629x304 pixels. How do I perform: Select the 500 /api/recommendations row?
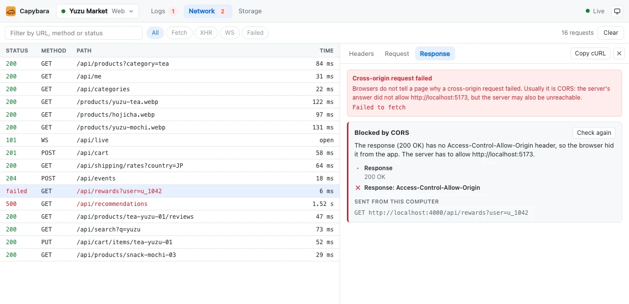click(170, 204)
